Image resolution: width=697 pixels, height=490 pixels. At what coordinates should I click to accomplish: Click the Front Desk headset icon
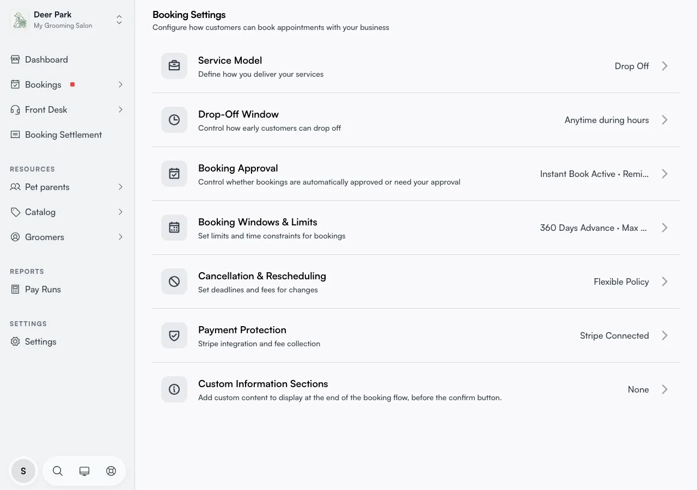15,109
